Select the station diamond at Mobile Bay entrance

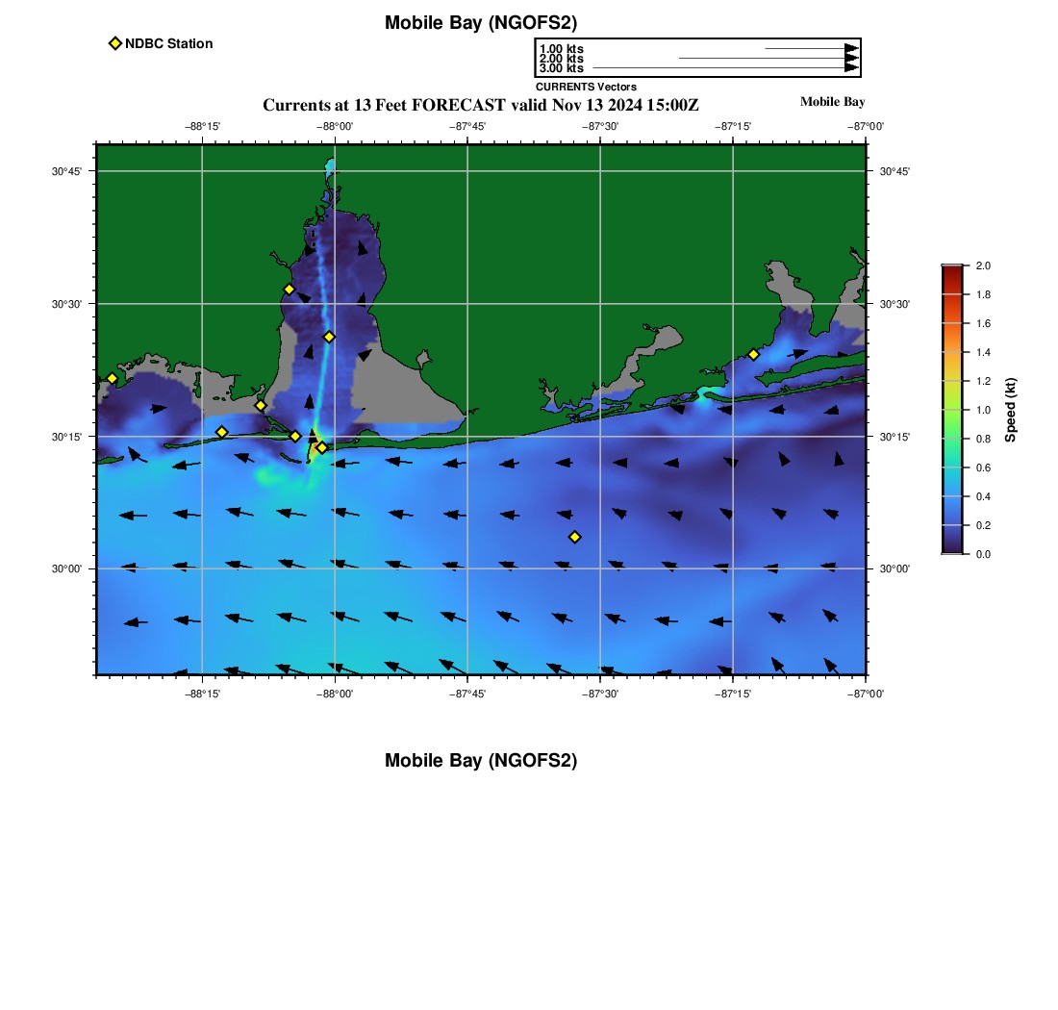322,447
